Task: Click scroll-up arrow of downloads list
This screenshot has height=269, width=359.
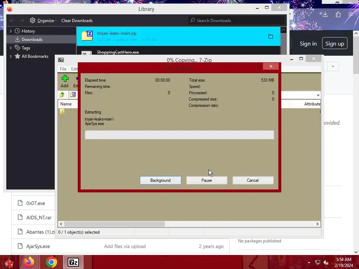Action: (283, 30)
